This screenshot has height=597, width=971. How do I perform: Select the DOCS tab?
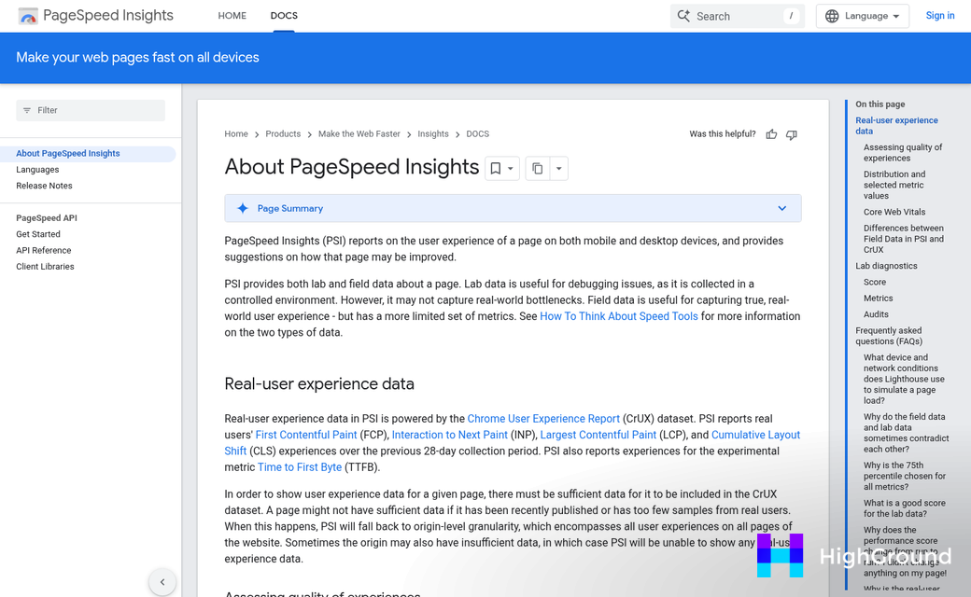284,16
